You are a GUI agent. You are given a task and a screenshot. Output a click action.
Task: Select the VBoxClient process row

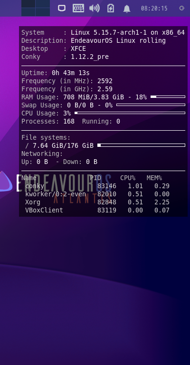tap(97, 210)
